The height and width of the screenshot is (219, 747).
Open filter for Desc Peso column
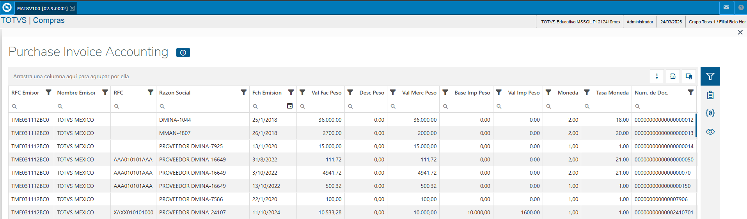pos(350,92)
